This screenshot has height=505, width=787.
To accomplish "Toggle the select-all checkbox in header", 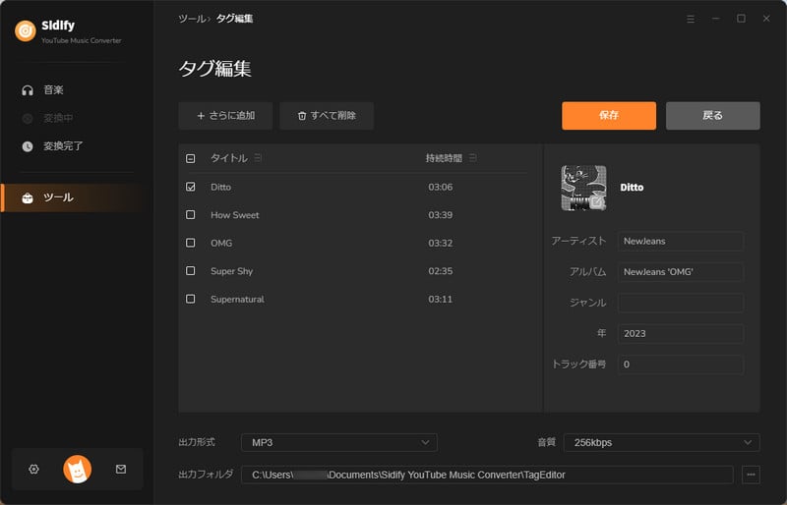I will point(190,158).
